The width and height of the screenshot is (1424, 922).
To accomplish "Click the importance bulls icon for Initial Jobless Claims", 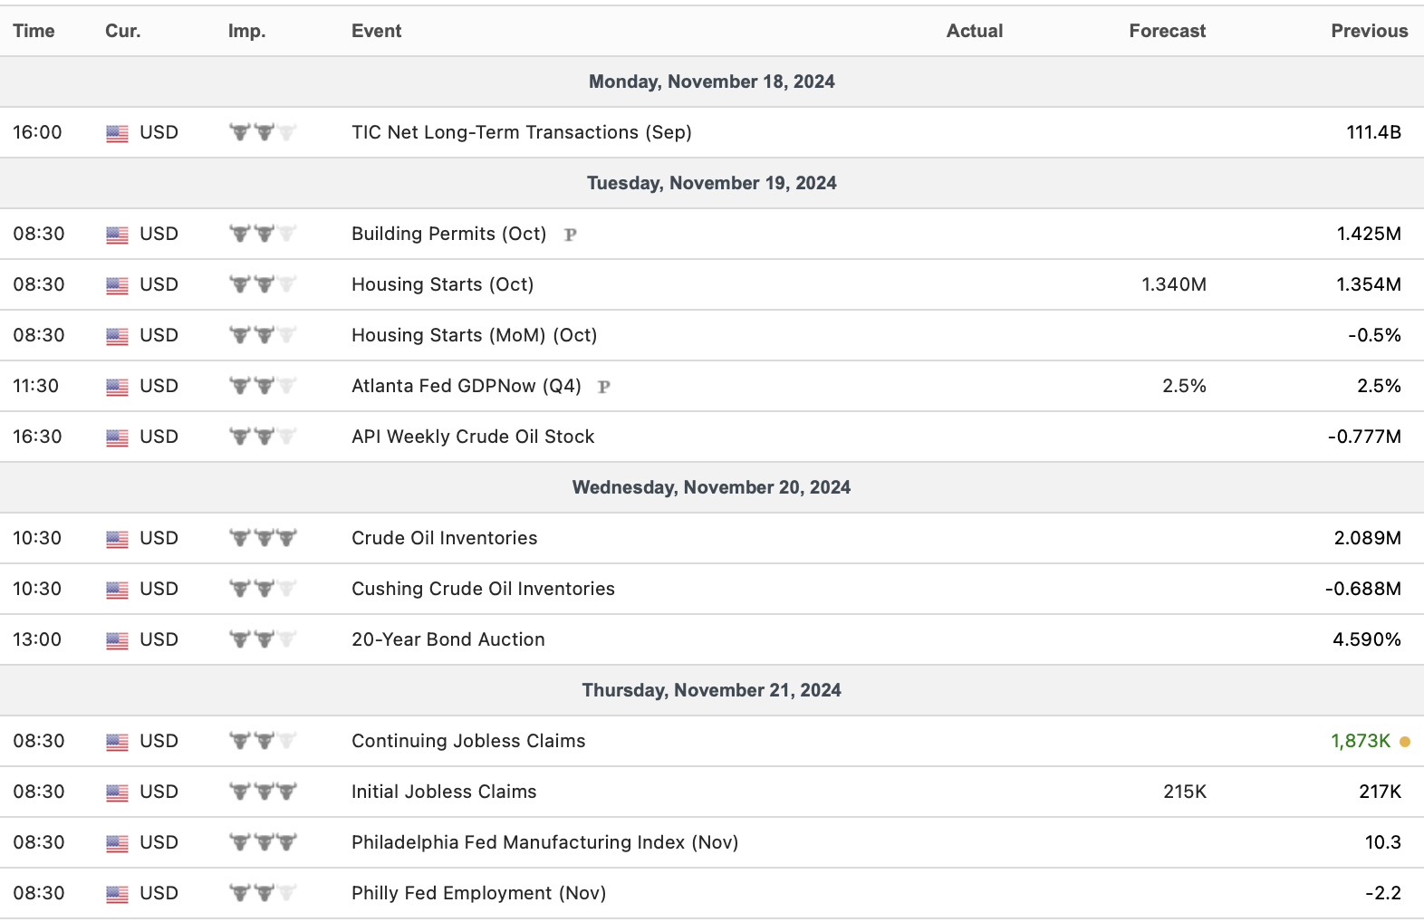I will tap(263, 792).
